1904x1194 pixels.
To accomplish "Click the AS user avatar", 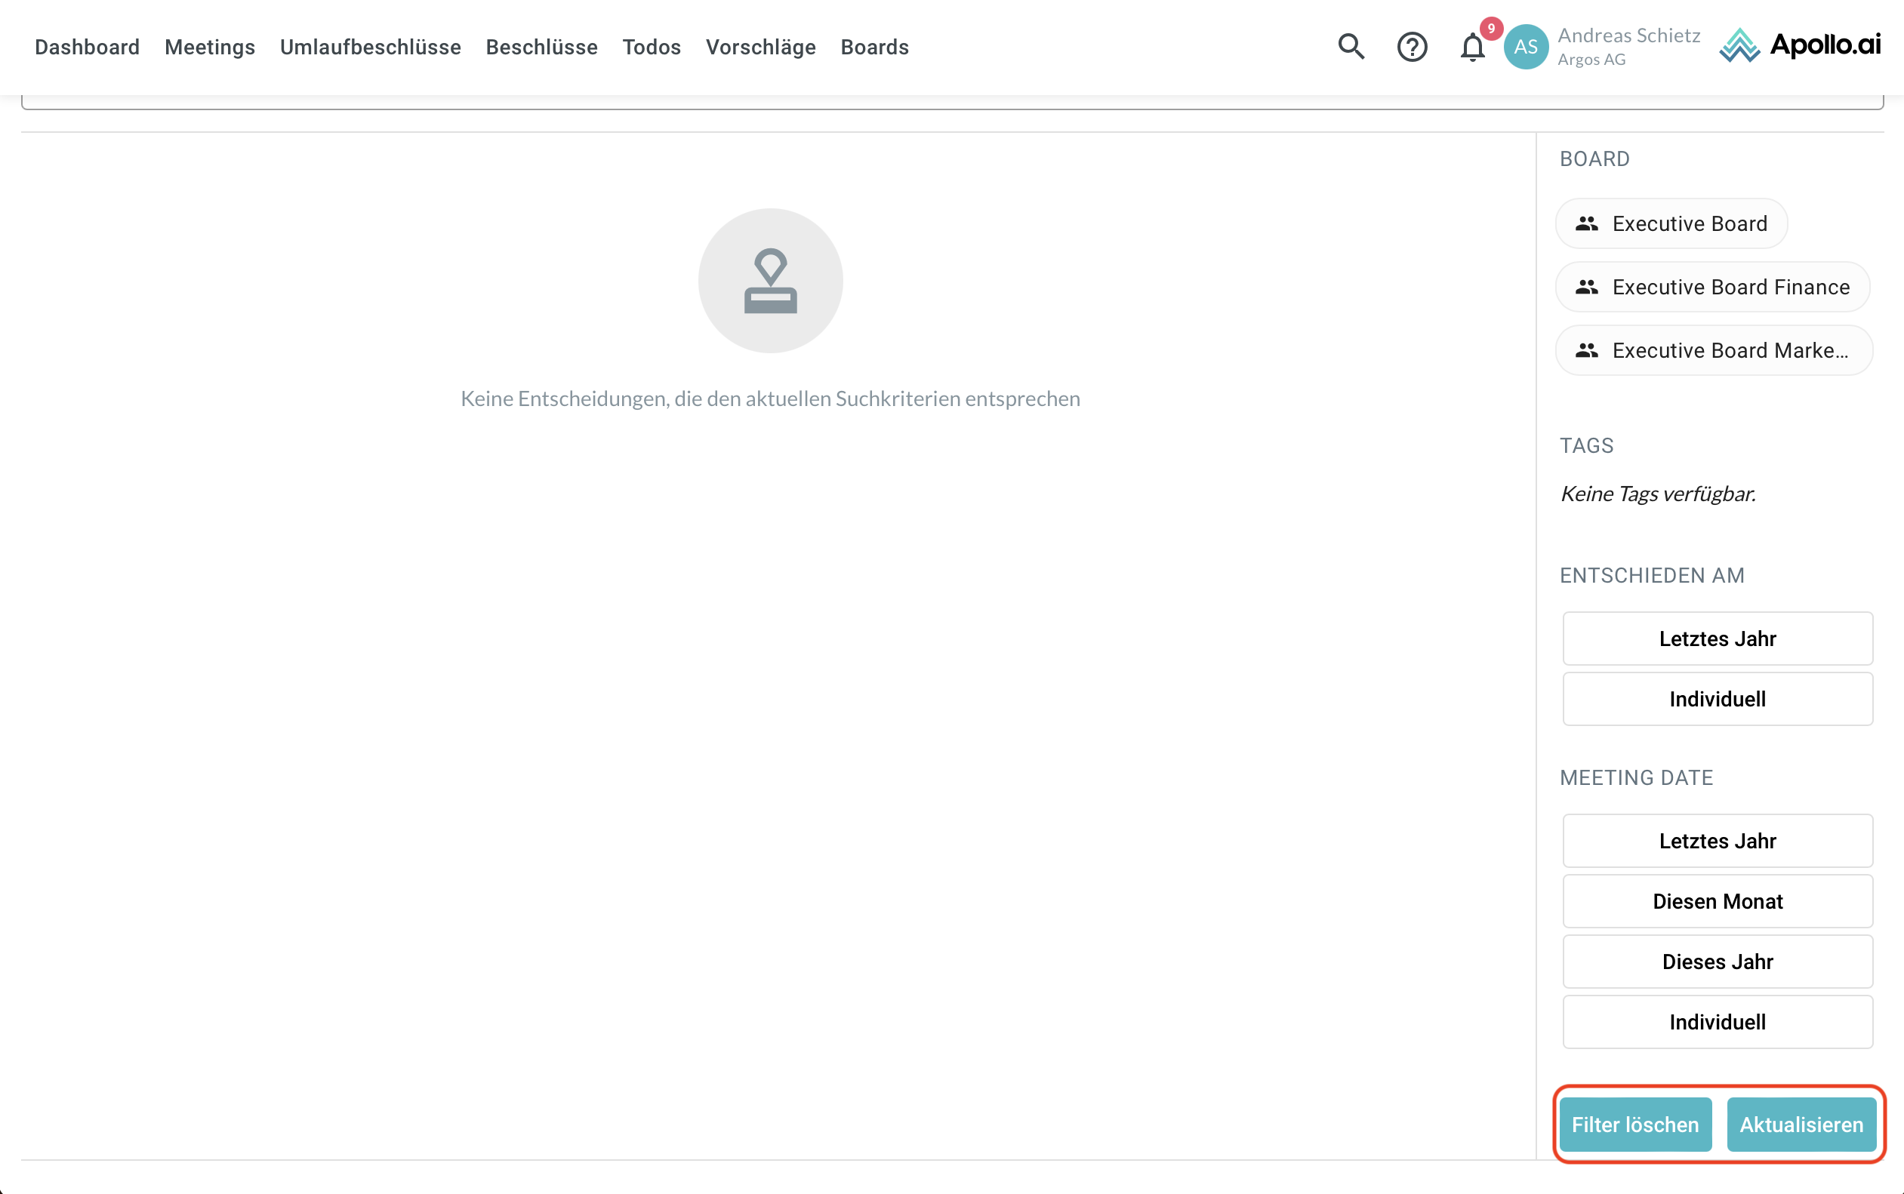I will coord(1525,48).
